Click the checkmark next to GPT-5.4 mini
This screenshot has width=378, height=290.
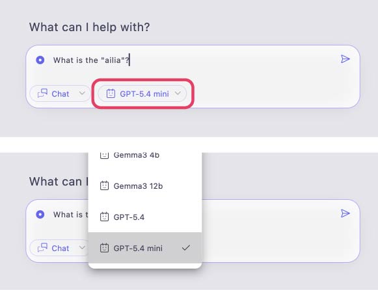186,248
